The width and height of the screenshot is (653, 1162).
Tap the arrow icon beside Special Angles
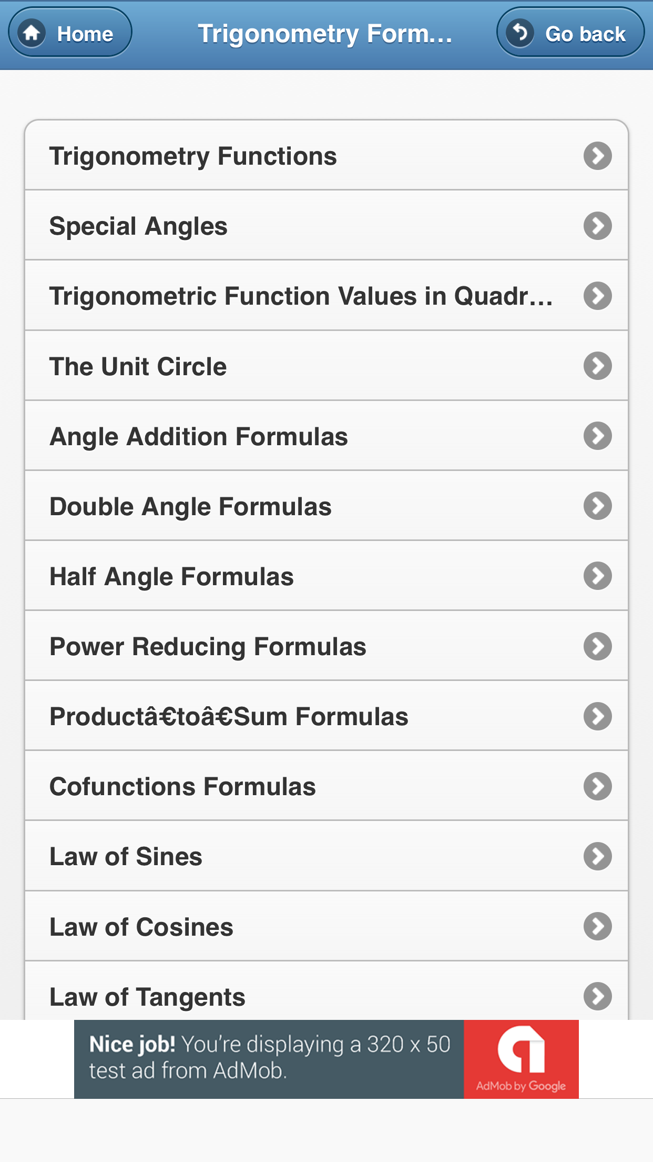click(x=597, y=226)
